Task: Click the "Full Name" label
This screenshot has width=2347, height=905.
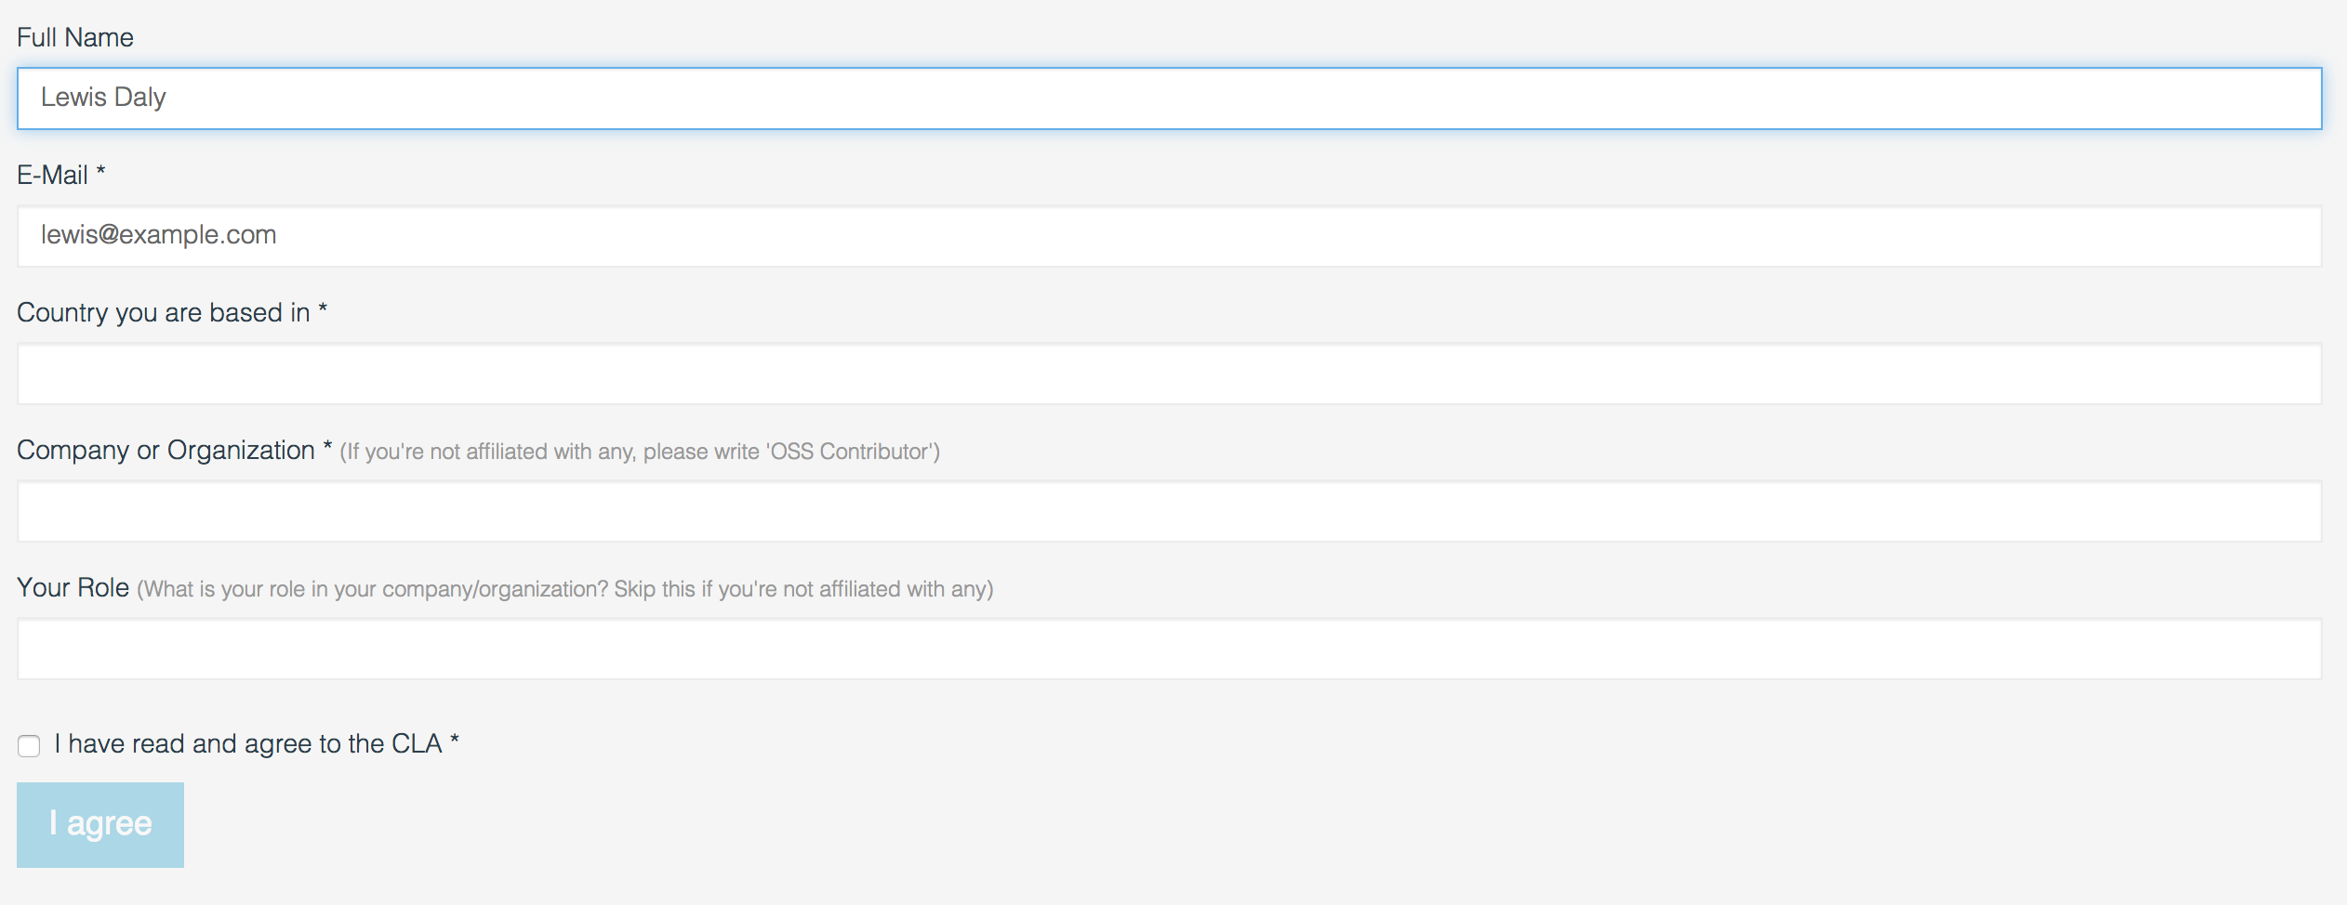Action: (x=75, y=38)
